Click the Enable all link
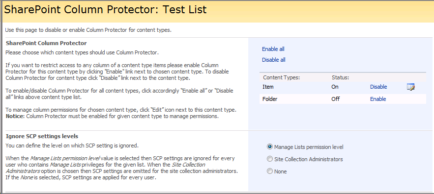The image size is (434, 194). click(273, 49)
